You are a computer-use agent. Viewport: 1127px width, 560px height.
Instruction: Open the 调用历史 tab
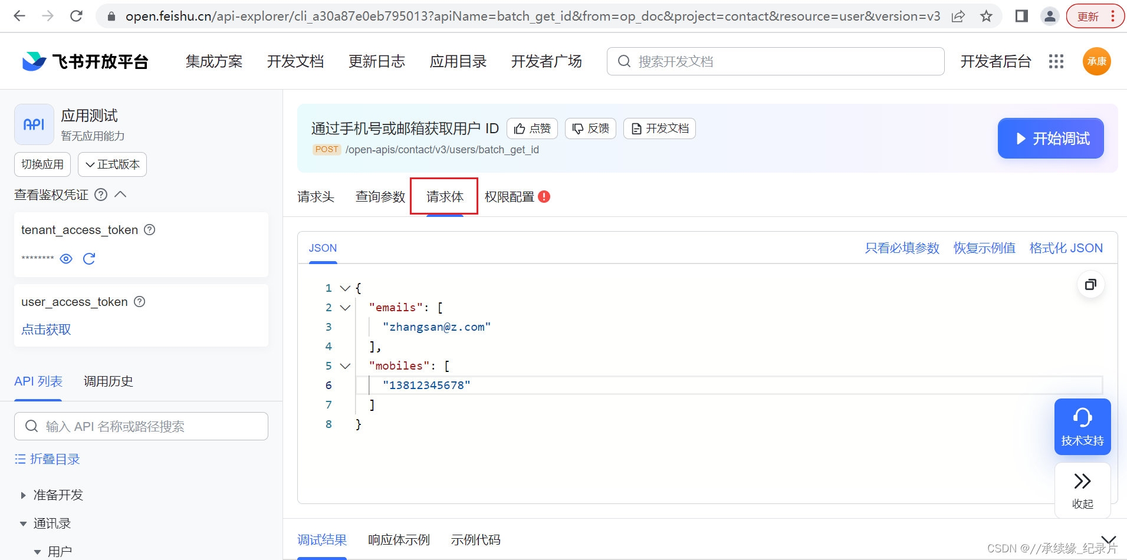tap(109, 381)
